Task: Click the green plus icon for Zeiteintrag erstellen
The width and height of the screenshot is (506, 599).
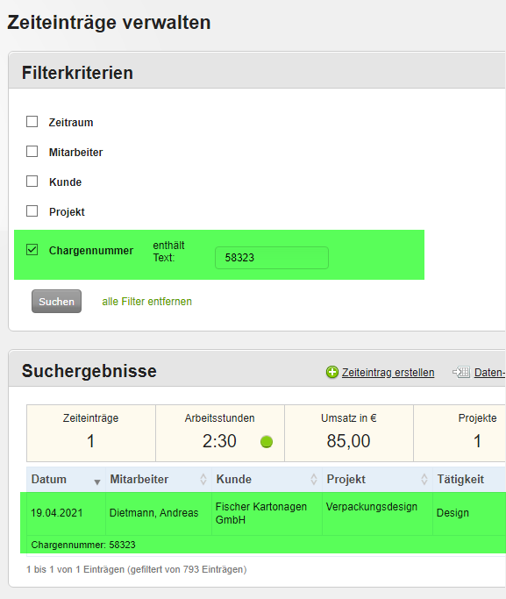Action: coord(331,372)
